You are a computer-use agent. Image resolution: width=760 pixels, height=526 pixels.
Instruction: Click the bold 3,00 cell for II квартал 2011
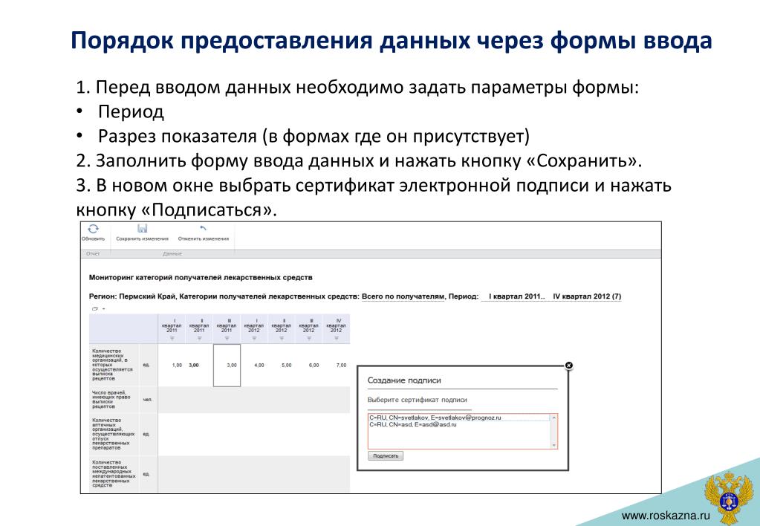tap(199, 365)
